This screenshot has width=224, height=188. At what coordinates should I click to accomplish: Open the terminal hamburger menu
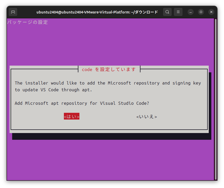pyautogui.click(x=178, y=12)
